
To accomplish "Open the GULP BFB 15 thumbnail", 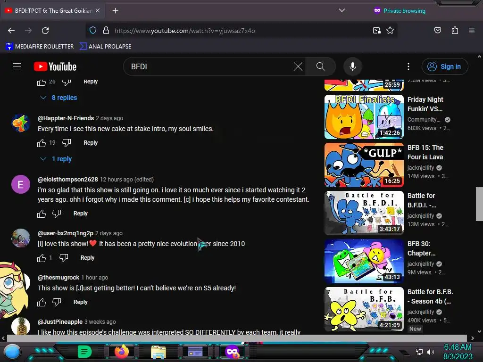I will point(364,165).
